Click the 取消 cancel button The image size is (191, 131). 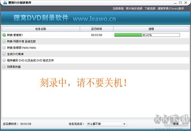click(x=176, y=124)
